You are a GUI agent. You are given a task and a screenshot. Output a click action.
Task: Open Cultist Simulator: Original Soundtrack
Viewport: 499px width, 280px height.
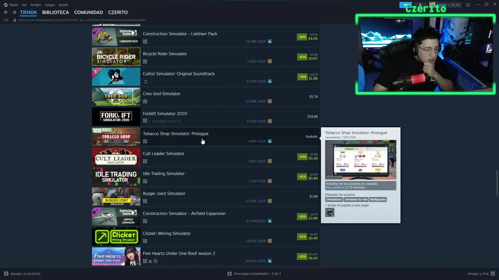(206, 77)
